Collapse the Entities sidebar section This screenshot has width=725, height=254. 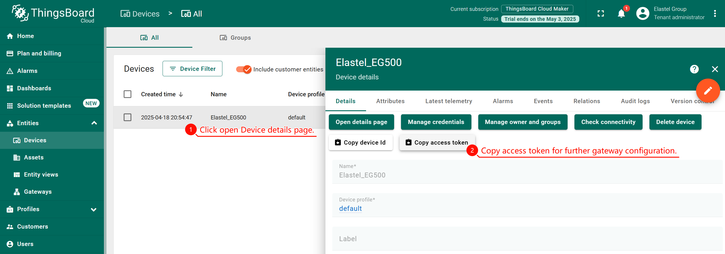(94, 123)
